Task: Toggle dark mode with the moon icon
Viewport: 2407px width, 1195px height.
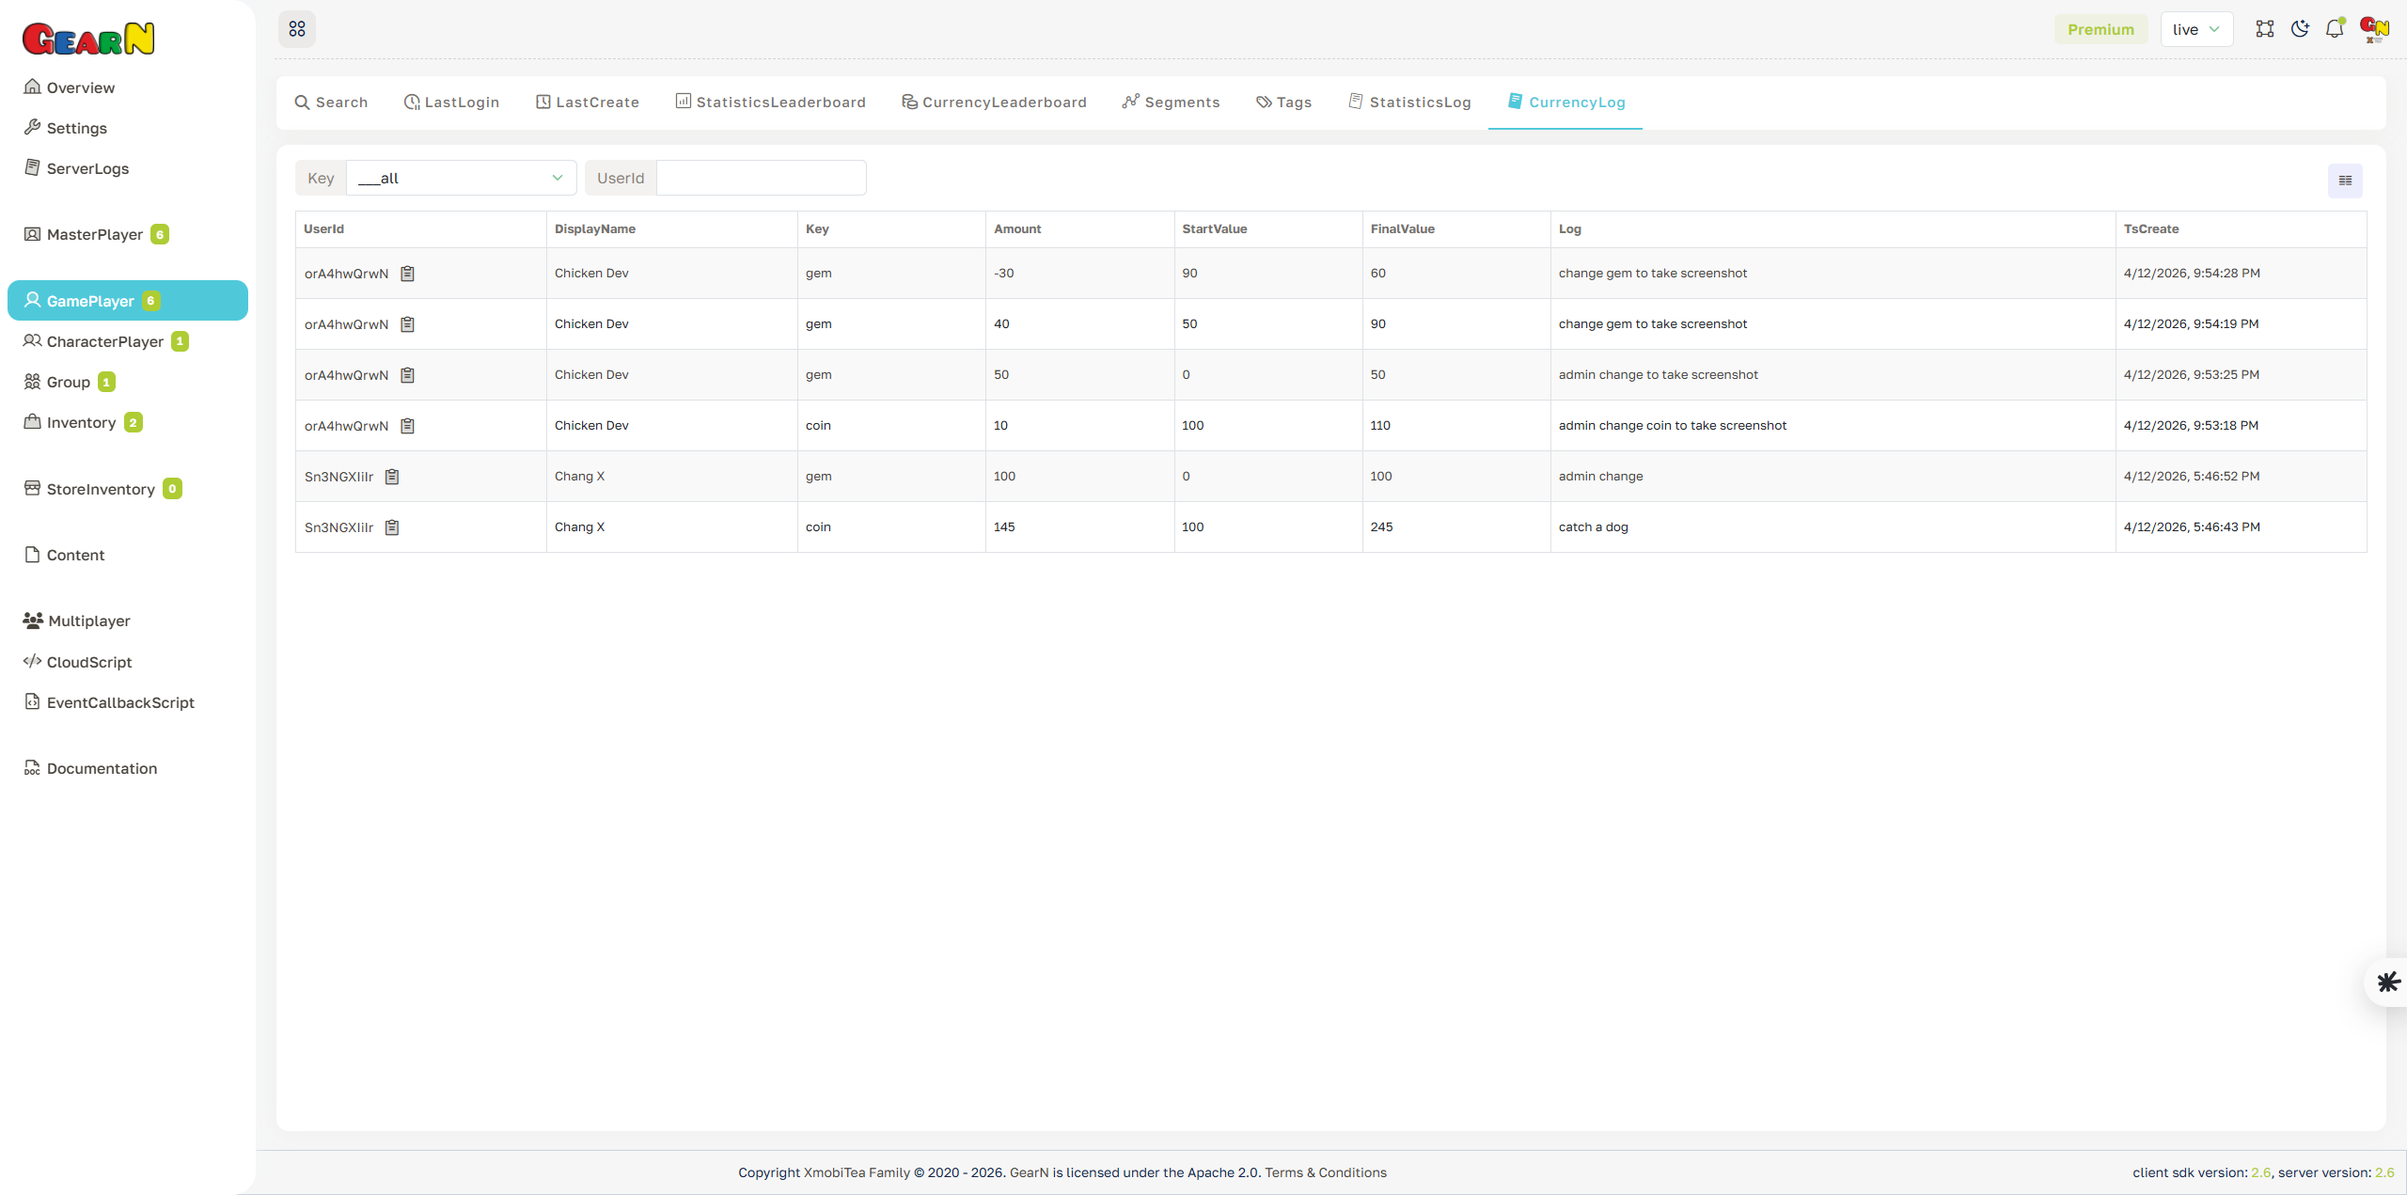Action: pos(2300,29)
